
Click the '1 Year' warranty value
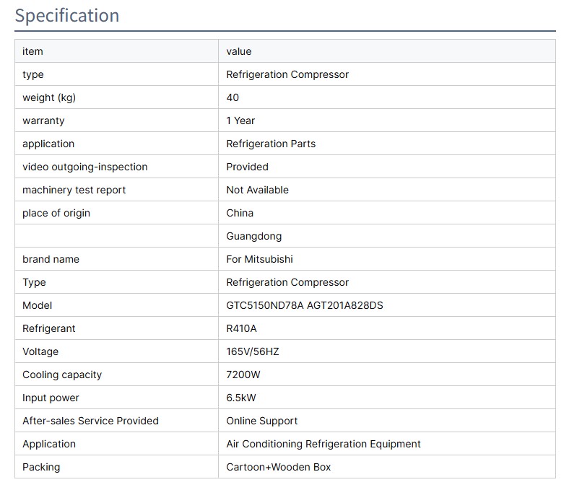click(x=240, y=121)
